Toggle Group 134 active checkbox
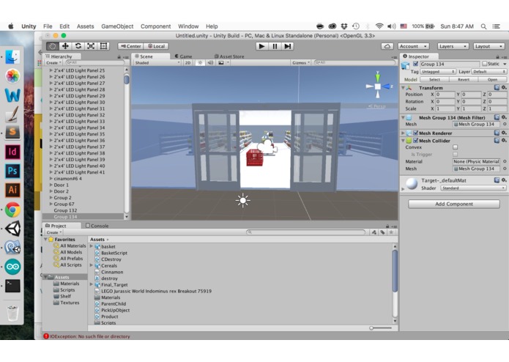509x362 pixels. pyautogui.click(x=415, y=64)
